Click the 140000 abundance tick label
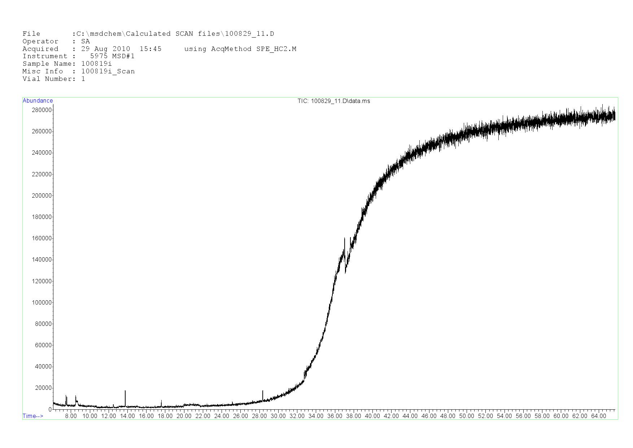633x448 pixels. point(42,260)
